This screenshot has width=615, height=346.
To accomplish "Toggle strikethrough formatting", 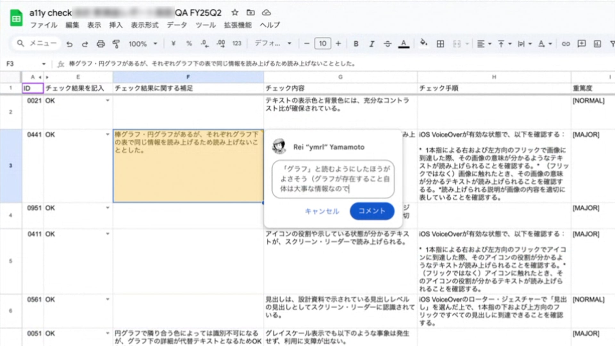I will tap(387, 44).
